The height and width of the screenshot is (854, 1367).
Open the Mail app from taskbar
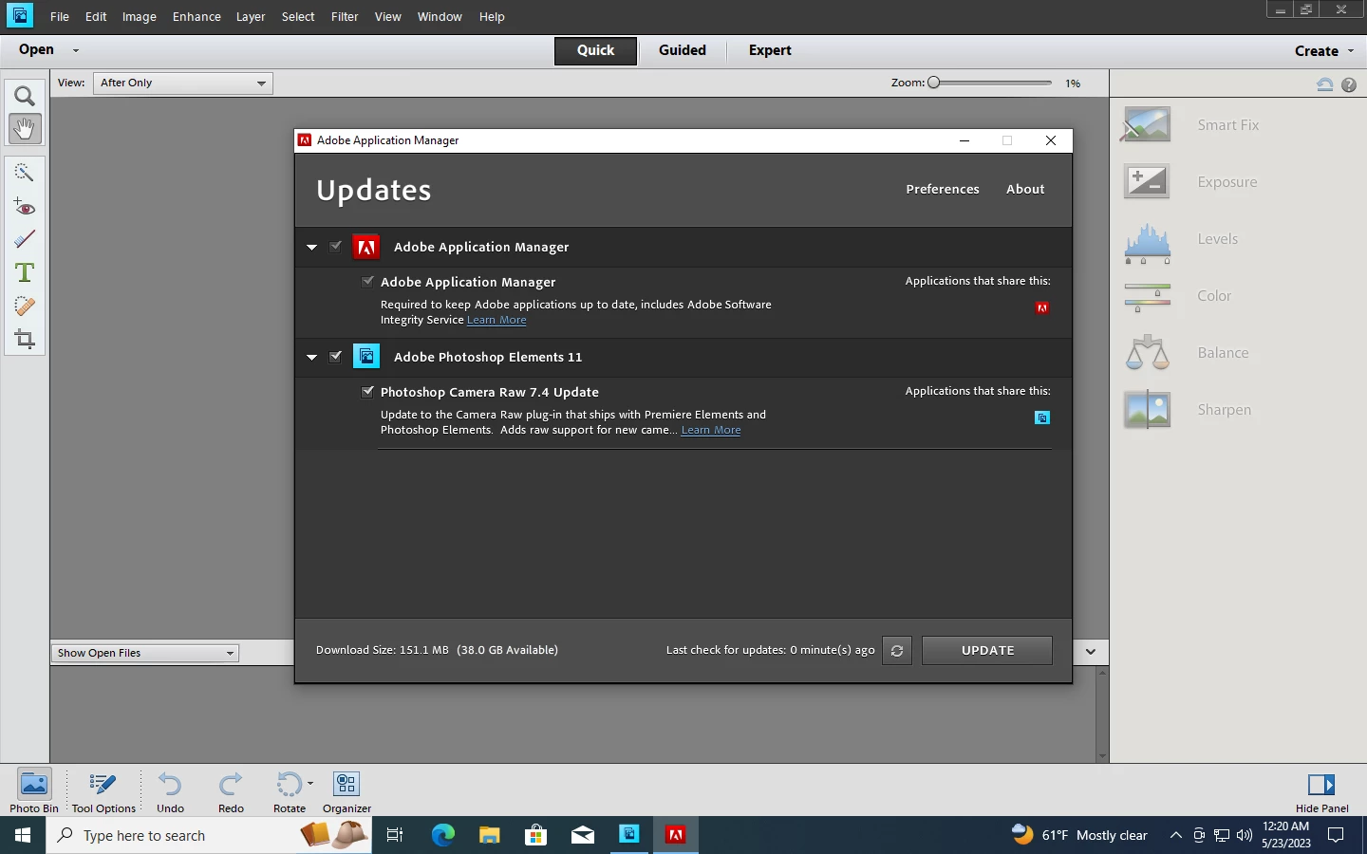582,835
